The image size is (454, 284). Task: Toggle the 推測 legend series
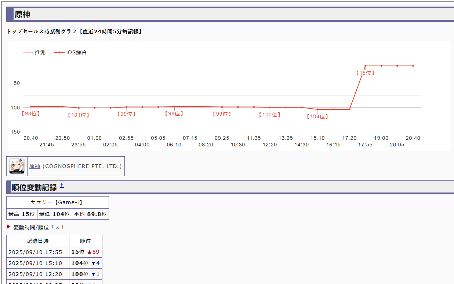tap(34, 52)
